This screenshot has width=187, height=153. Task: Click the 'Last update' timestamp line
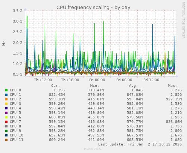[140, 144]
